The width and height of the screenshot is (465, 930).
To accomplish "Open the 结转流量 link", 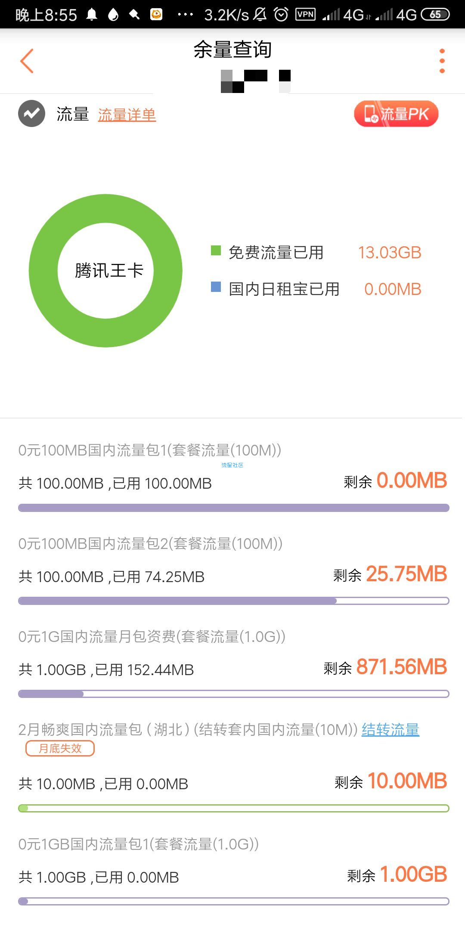I will tap(390, 729).
